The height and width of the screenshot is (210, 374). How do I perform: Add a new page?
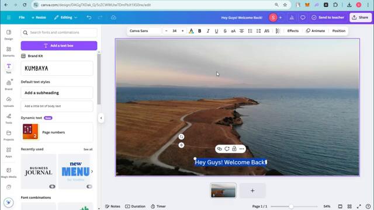(x=252, y=191)
